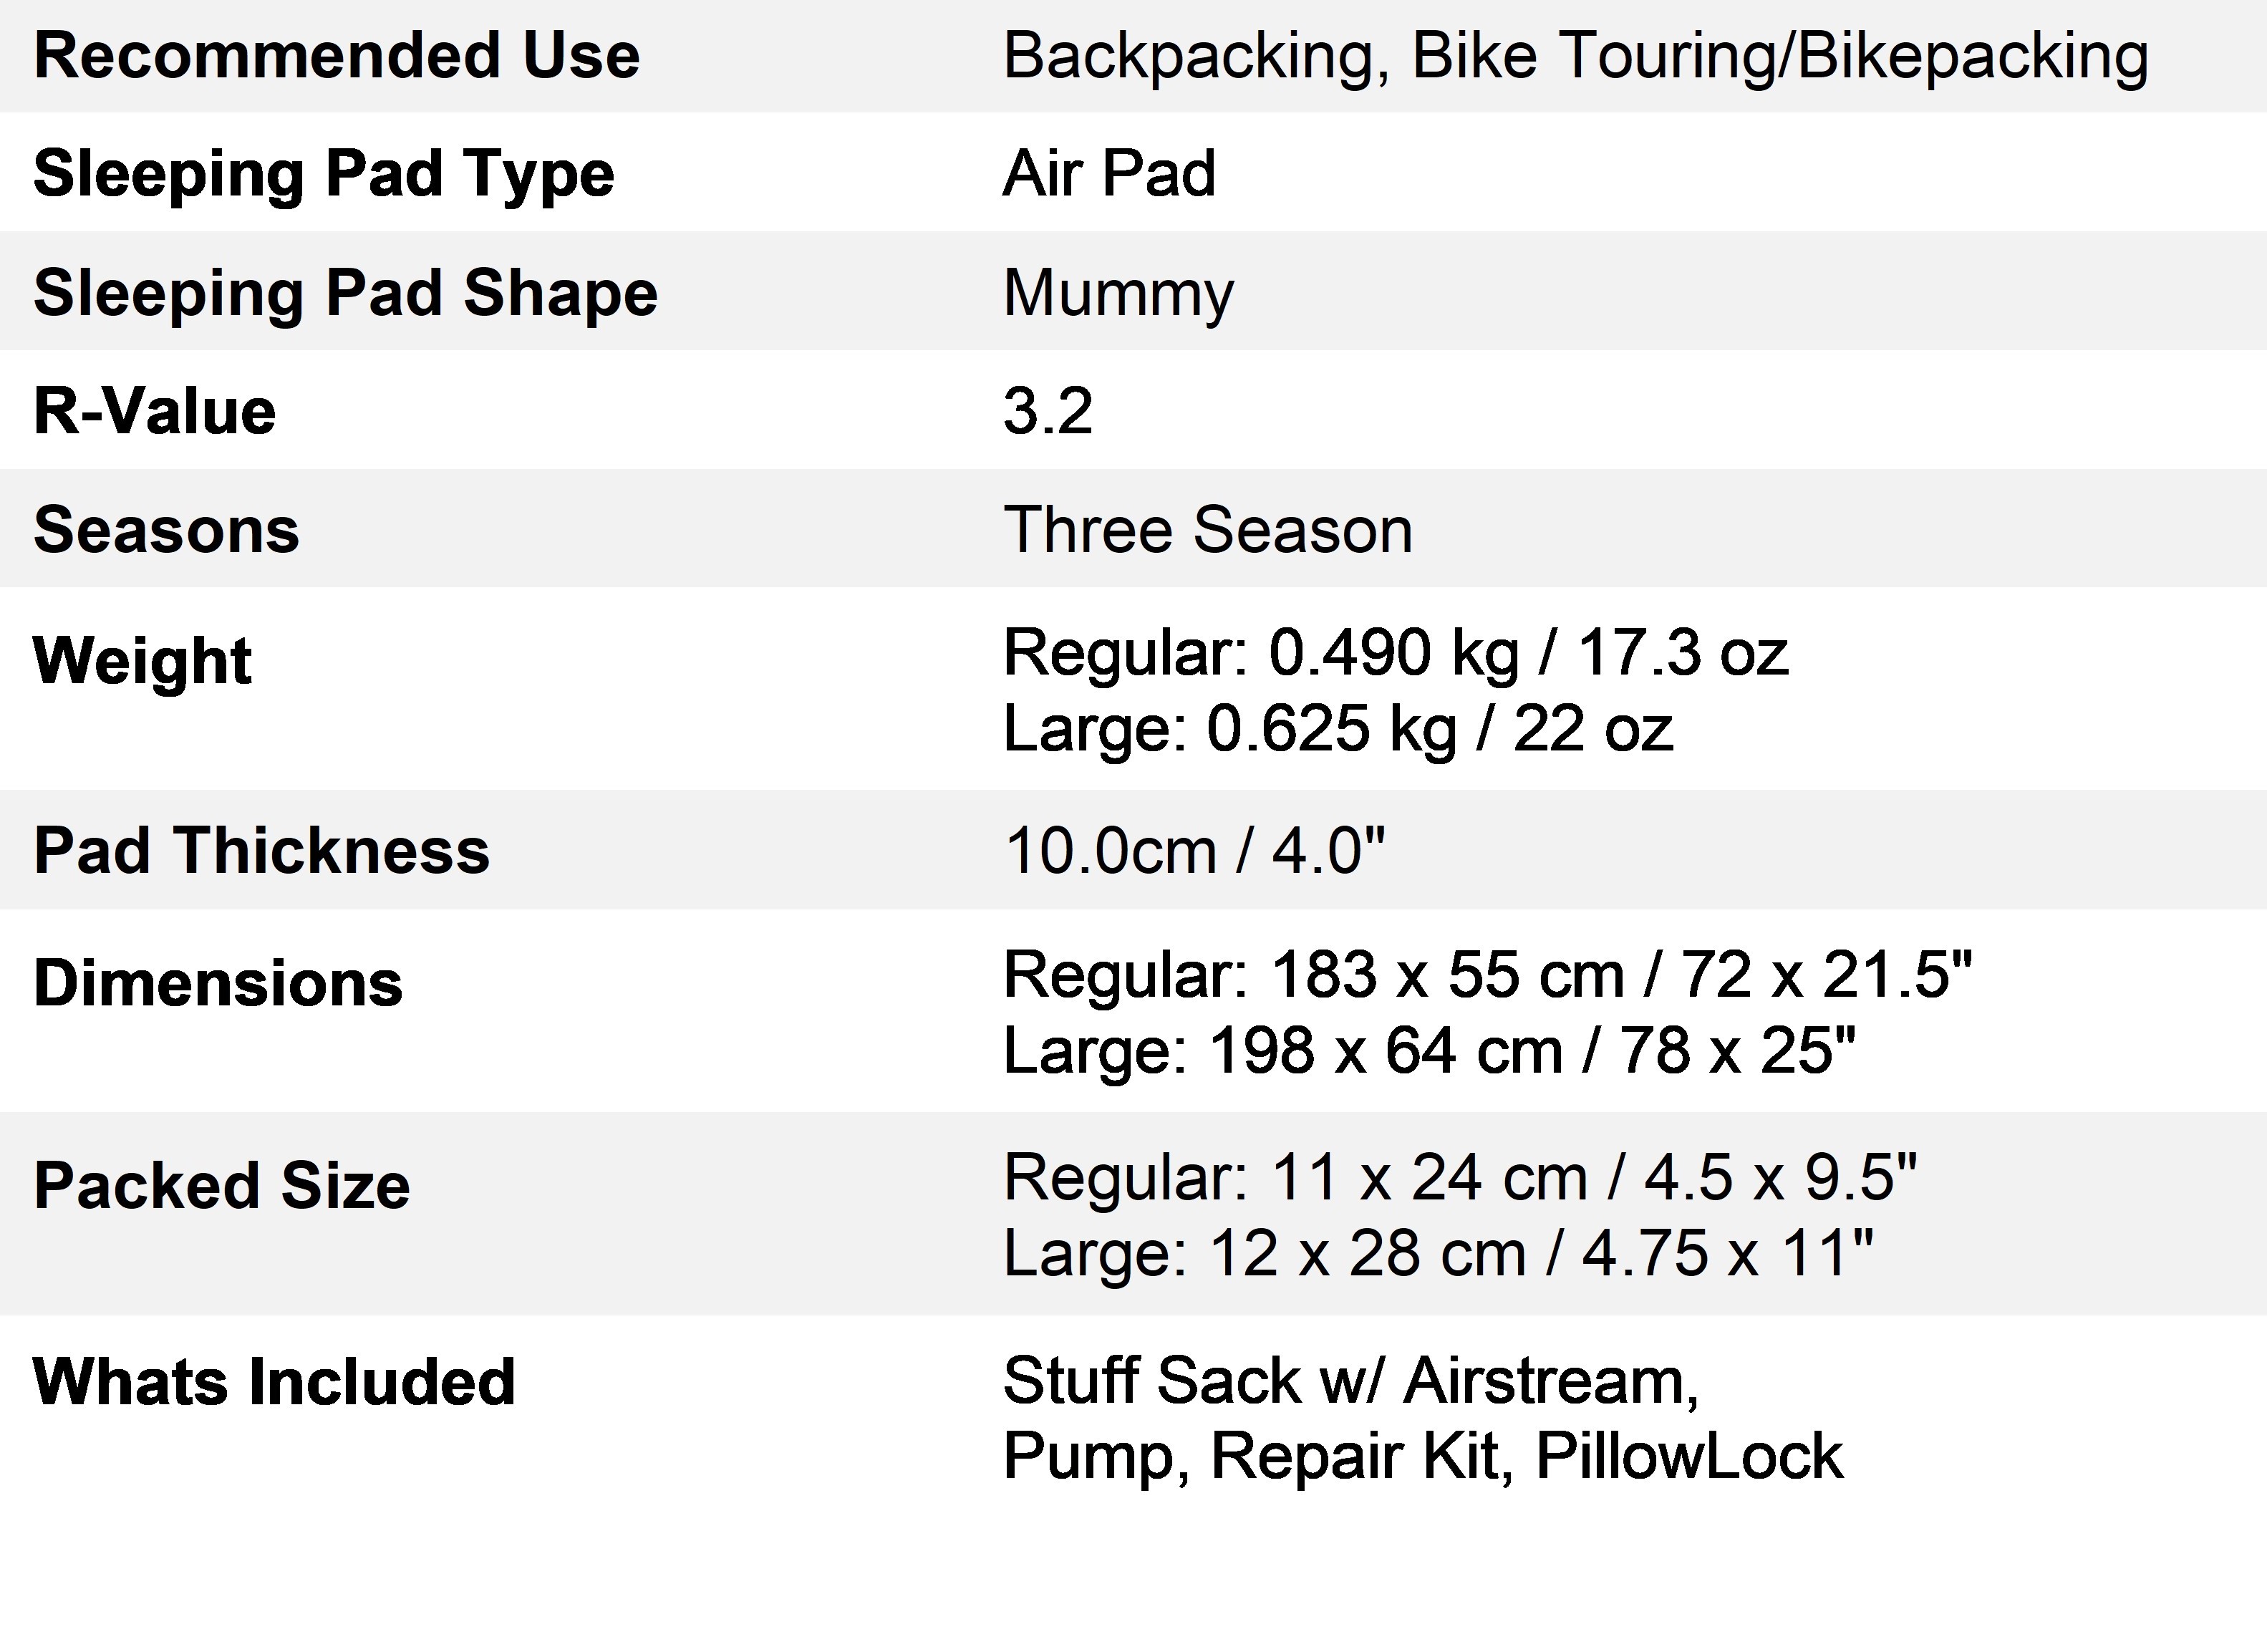The width and height of the screenshot is (2267, 1652).
Task: Click the Weight row label
Action: 142,661
